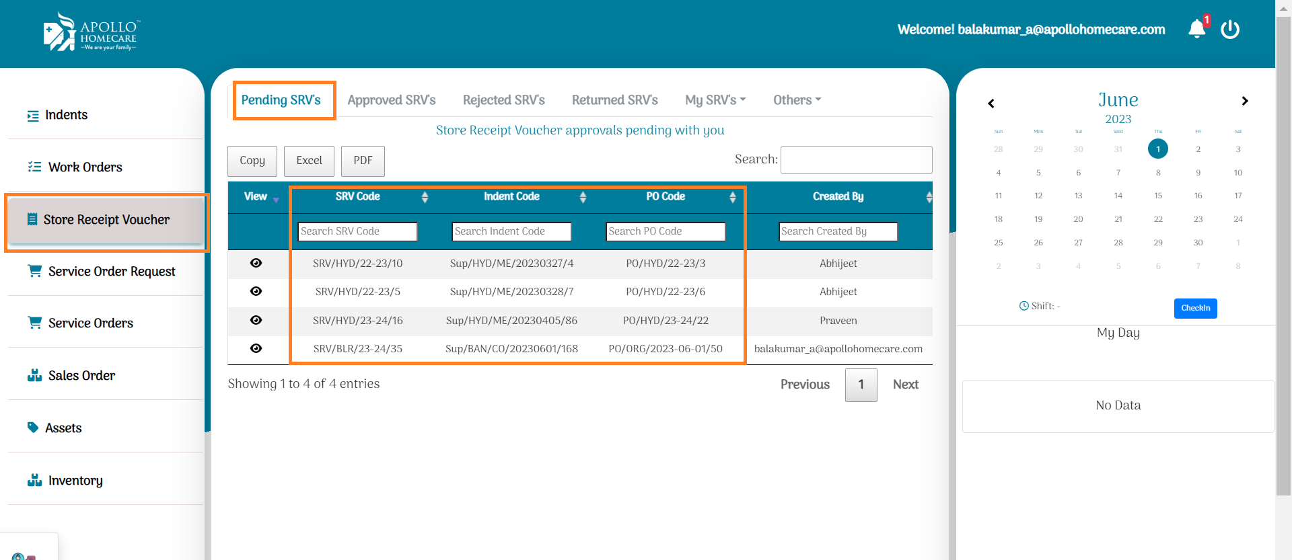The width and height of the screenshot is (1292, 560).
Task: Click the Inventory boxes icon
Action: point(34,480)
